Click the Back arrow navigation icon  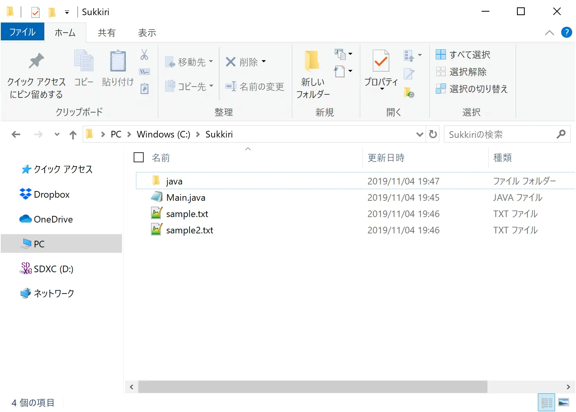tap(16, 134)
